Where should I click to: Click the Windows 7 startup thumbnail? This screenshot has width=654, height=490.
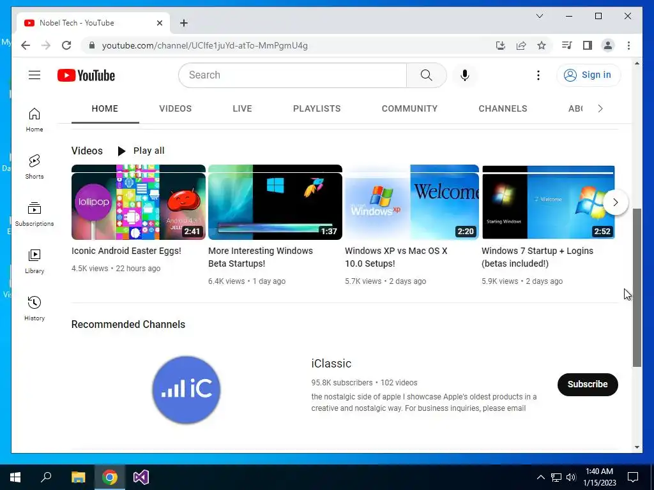click(548, 202)
